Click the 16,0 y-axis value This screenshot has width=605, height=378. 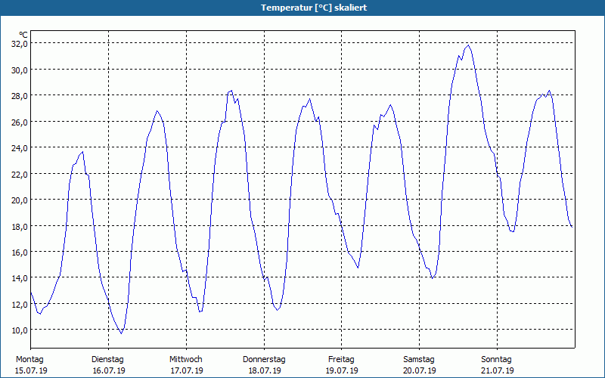coord(20,253)
